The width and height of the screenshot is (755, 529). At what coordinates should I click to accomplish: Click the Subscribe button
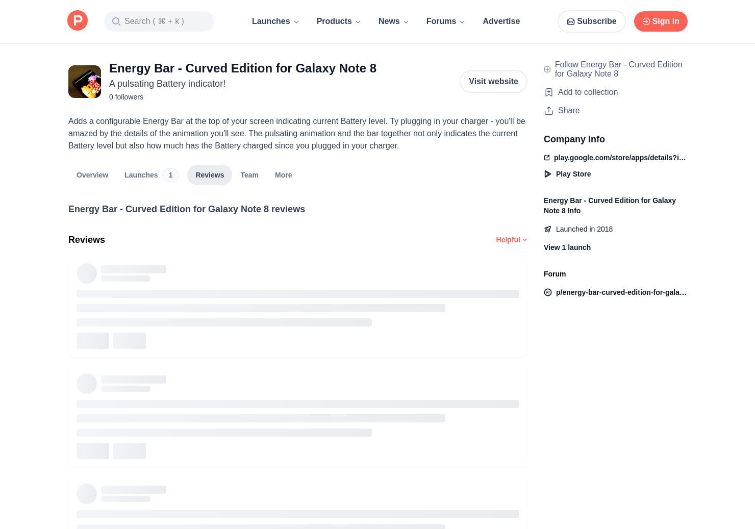click(592, 21)
